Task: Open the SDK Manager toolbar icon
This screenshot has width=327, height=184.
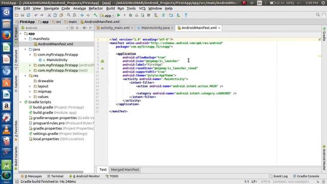Action: 178,15
